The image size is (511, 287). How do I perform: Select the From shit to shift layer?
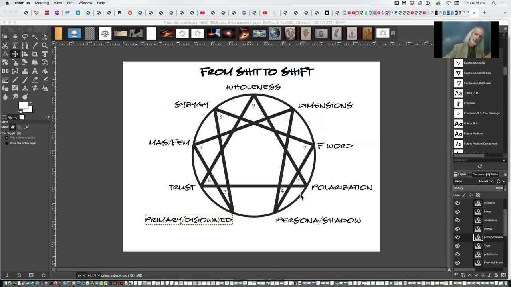478,263
